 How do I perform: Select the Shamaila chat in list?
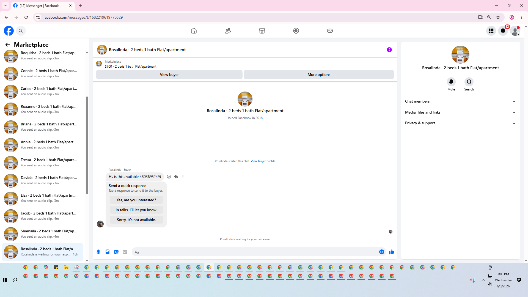click(43, 234)
